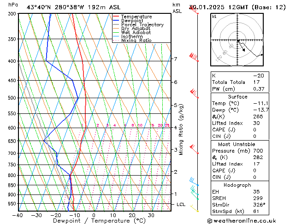This screenshot has width=290, height=224.
Task: Select the SREH value in Hodograph table
Action: tap(258, 198)
